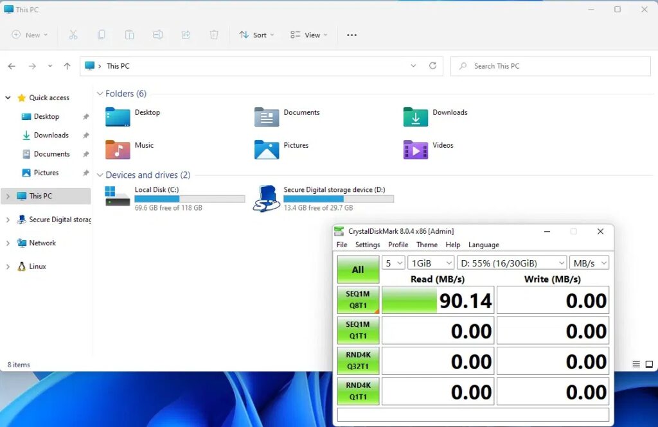The height and width of the screenshot is (427, 658).
Task: Start all benchmarks with the All button
Action: 358,270
